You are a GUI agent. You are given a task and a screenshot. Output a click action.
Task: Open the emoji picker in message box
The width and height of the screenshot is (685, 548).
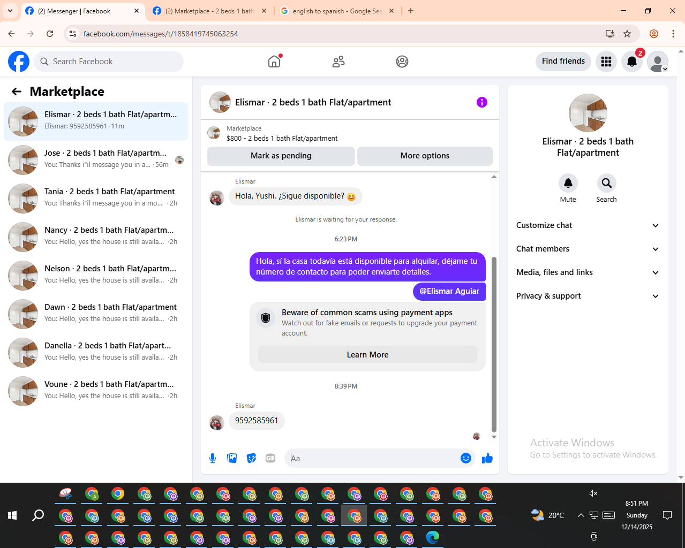[x=466, y=458]
